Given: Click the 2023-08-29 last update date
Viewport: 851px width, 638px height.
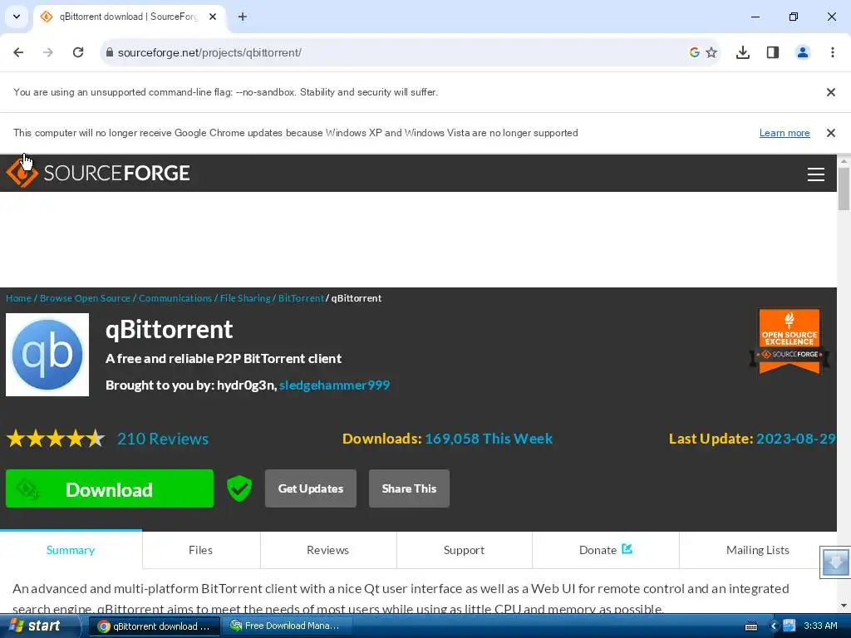Looking at the screenshot, I should coord(795,439).
